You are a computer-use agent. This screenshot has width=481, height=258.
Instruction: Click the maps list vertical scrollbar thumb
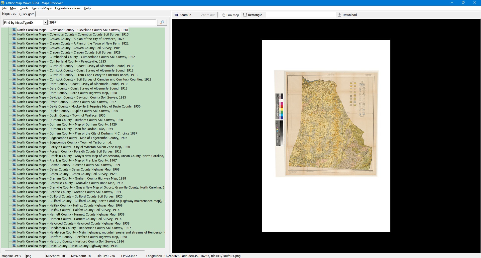click(x=167, y=139)
